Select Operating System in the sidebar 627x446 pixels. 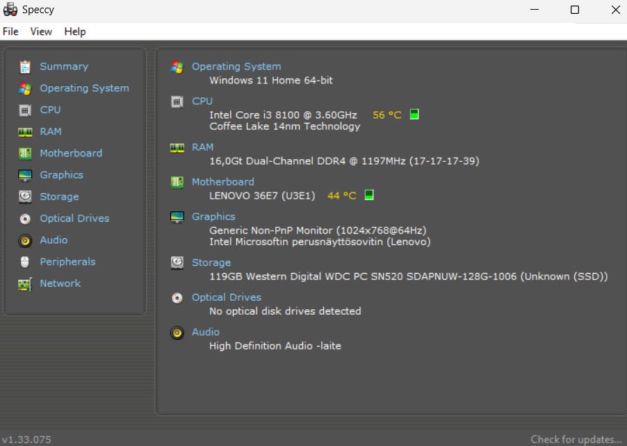84,88
